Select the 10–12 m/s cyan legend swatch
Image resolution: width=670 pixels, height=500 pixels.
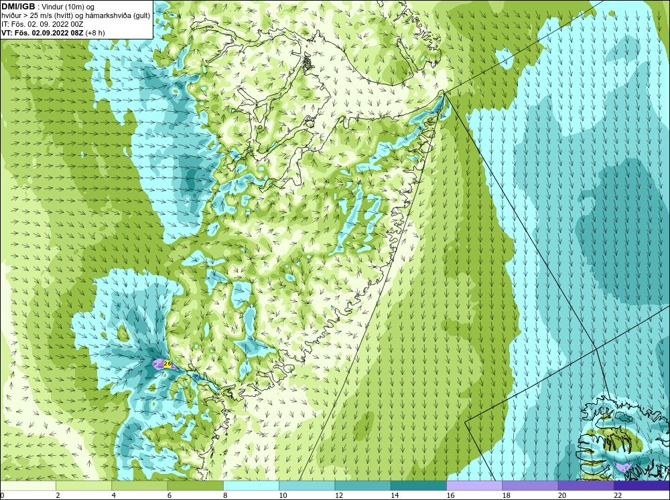point(307,485)
